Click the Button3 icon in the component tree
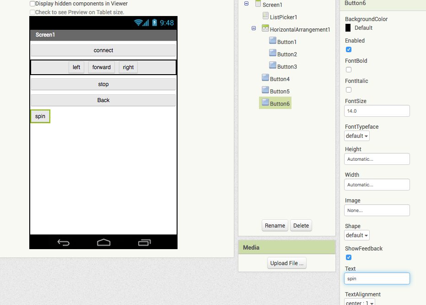 click(273, 65)
